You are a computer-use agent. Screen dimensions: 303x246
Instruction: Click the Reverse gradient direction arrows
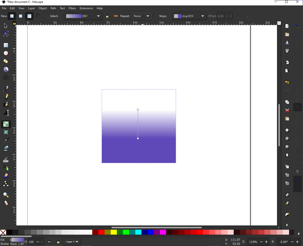[x=116, y=16]
